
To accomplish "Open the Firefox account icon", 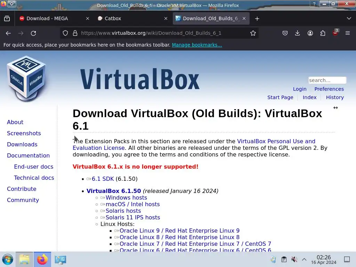I will pos(310,33).
